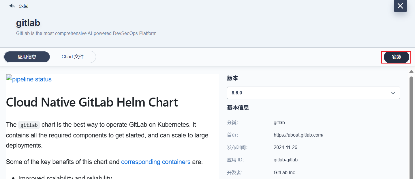Screen dimensions: 415x179
Task: Open the pipeline status link text
Action: (x=32, y=79)
